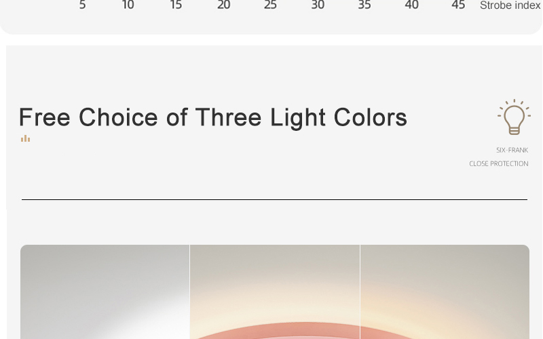Click the CLOSE PROTECTION caption

pyautogui.click(x=499, y=163)
